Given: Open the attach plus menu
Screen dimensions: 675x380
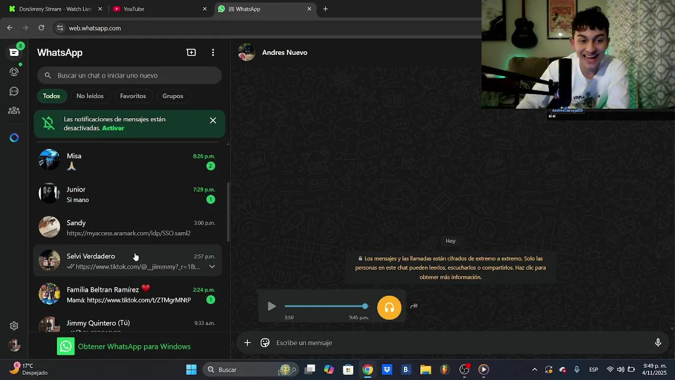Looking at the screenshot, I should coord(247,343).
